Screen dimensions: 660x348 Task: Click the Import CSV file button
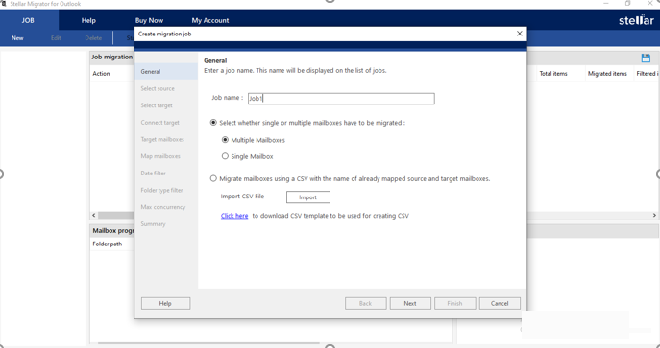point(308,197)
